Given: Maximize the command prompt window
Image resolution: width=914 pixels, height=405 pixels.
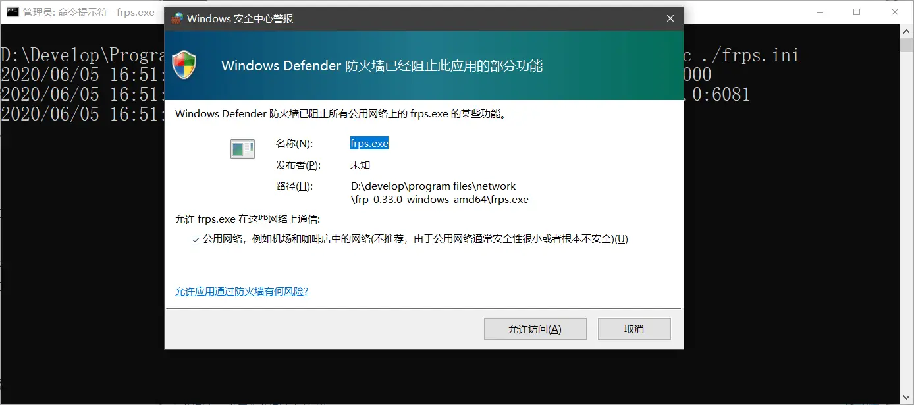Looking at the screenshot, I should coord(857,12).
